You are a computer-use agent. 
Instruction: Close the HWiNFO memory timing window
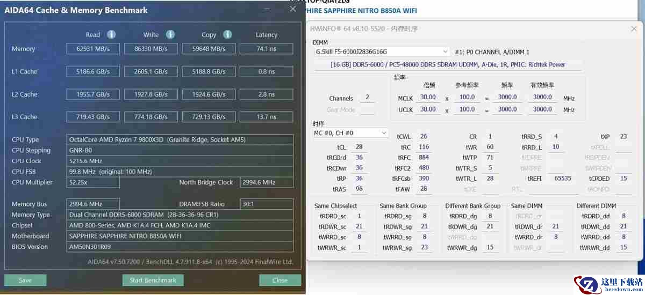click(634, 28)
